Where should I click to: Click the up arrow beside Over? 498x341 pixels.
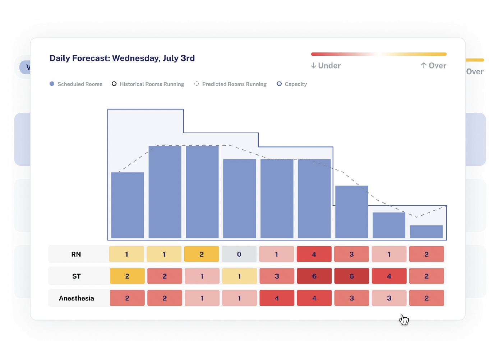pos(424,65)
